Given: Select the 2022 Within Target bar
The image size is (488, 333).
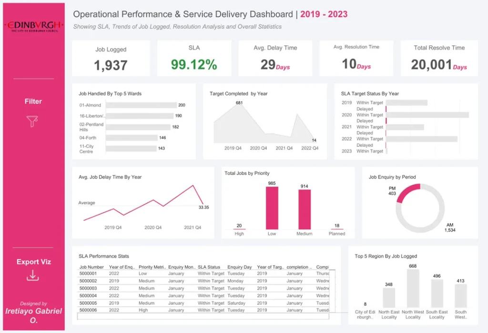Looking at the screenshot, I should (x=422, y=139).
